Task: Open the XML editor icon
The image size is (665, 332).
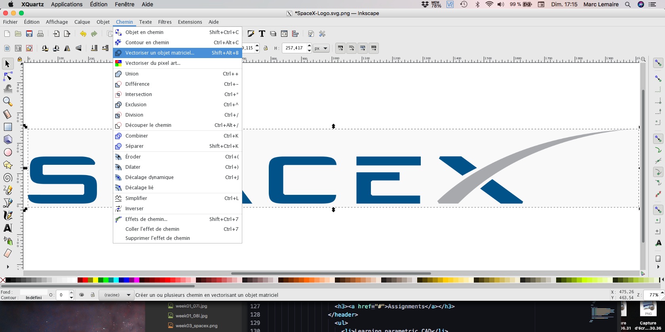Action: pos(284,34)
